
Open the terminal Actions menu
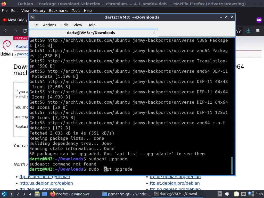click(x=49, y=25)
